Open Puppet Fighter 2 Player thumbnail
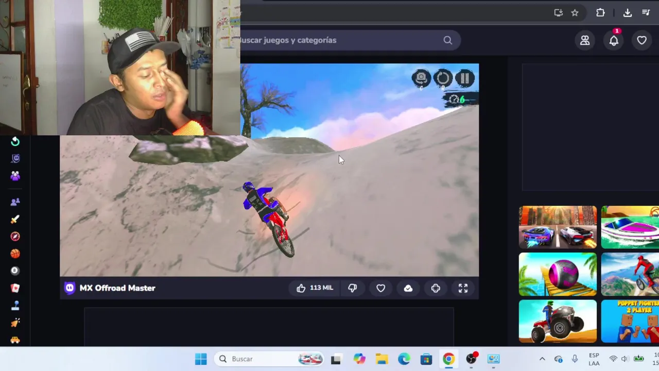Screen dimensions: 659x371 click(630, 322)
